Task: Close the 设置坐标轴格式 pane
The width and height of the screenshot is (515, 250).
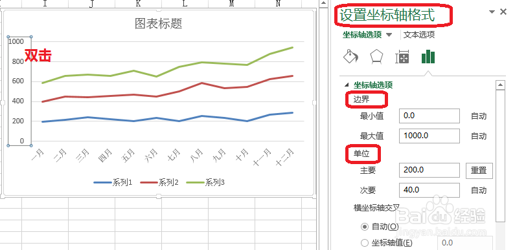Action: point(503,12)
